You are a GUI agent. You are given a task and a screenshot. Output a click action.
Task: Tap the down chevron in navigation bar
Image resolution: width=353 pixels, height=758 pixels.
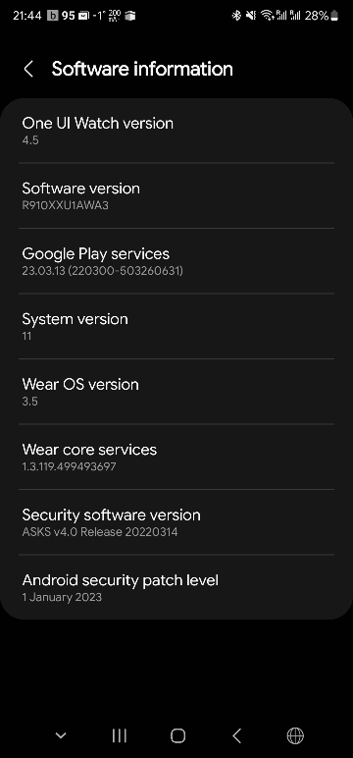click(61, 735)
